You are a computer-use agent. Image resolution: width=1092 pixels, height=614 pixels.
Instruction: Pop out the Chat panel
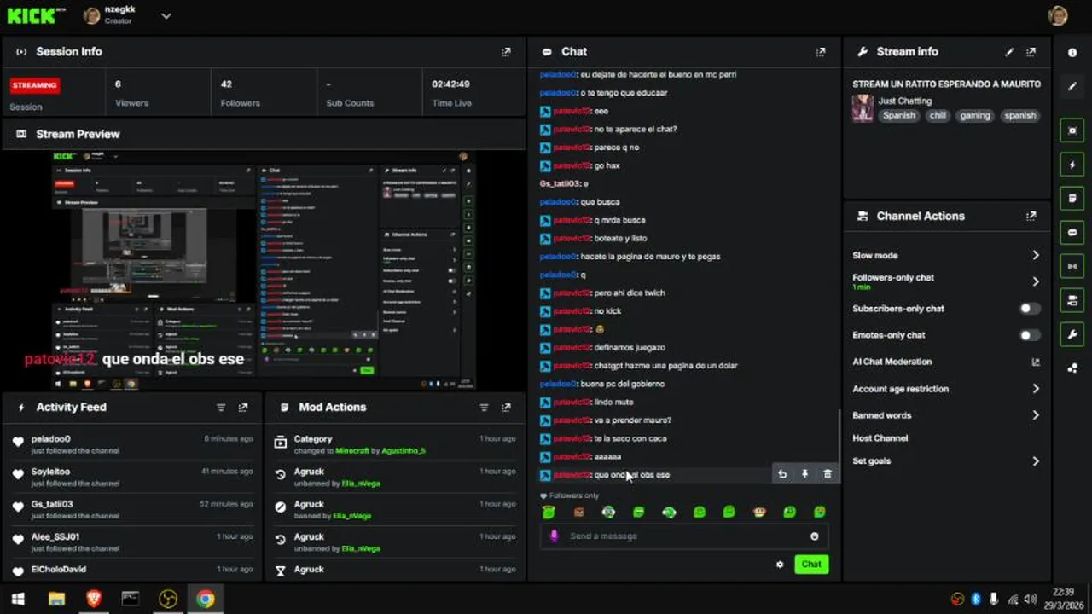tap(821, 52)
